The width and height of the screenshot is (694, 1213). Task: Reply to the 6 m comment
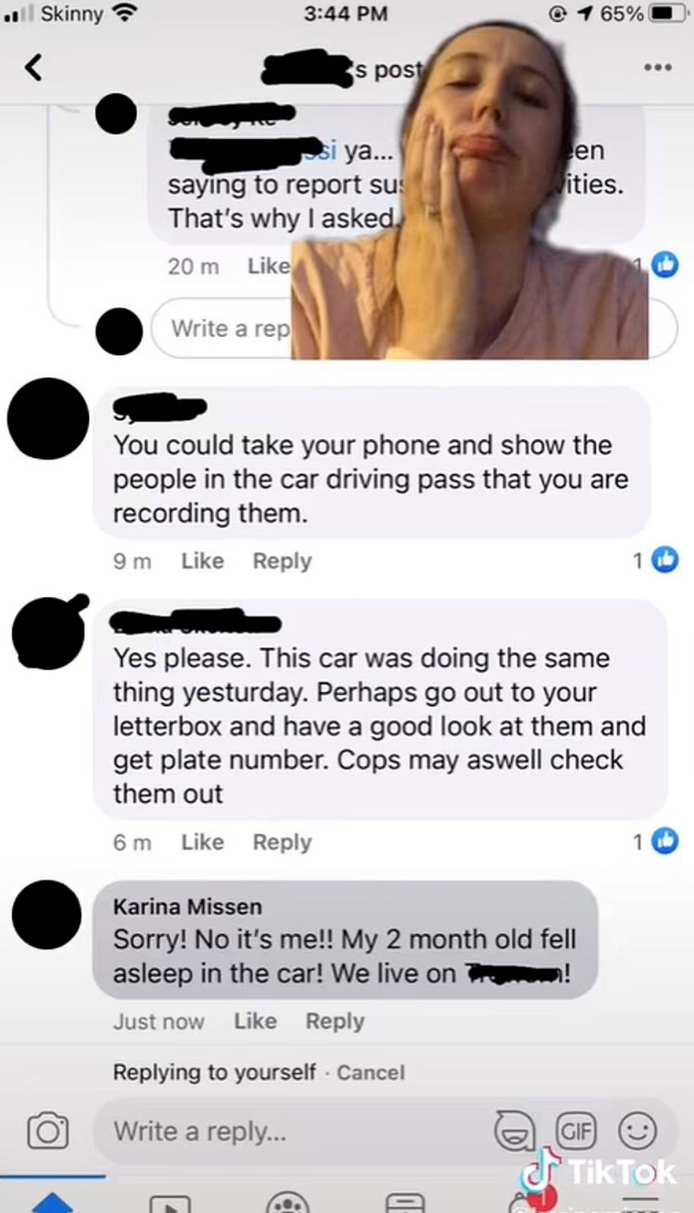coord(282,843)
